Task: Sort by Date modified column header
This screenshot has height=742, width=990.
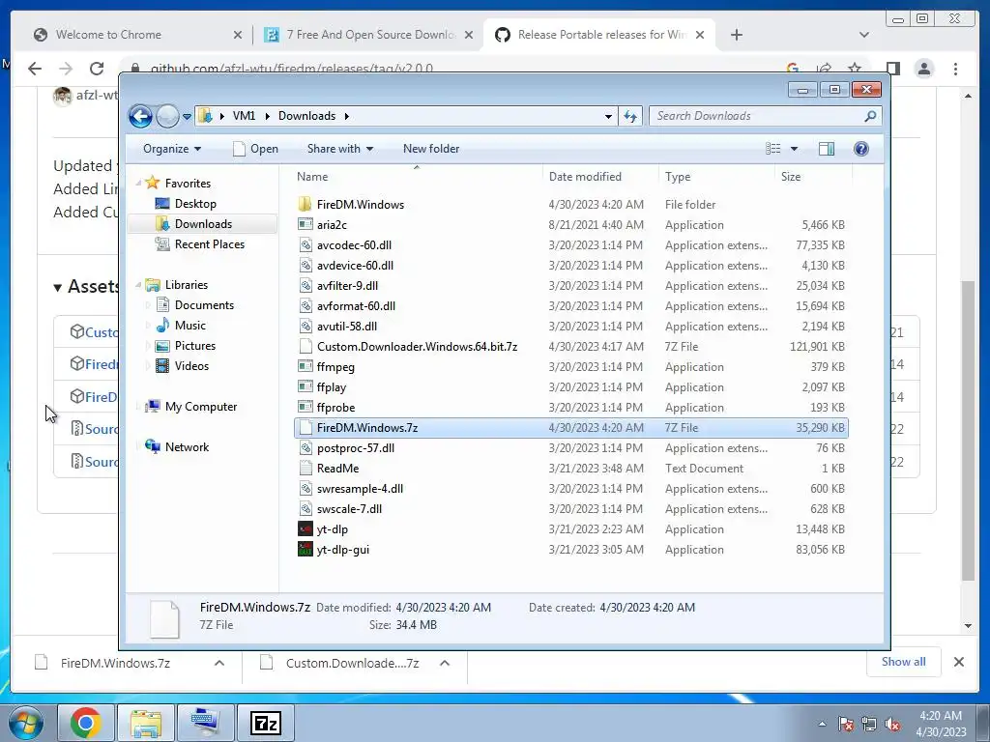Action: (x=599, y=177)
